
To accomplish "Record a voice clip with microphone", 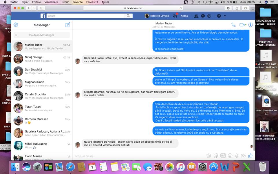I will click(x=237, y=156).
